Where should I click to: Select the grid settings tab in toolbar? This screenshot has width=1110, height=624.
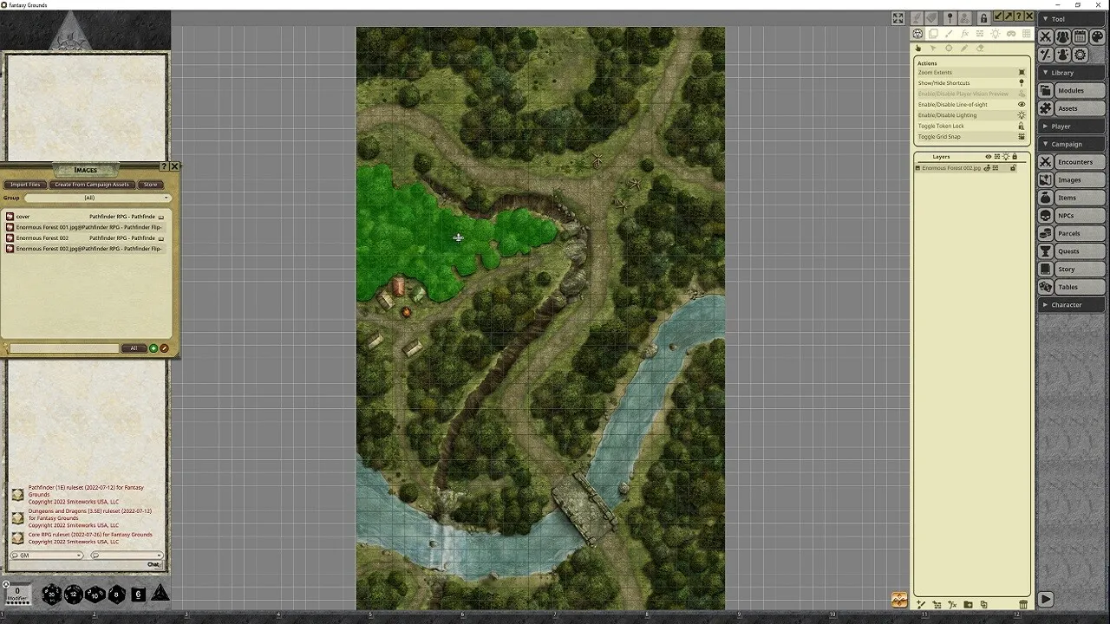click(x=1027, y=34)
